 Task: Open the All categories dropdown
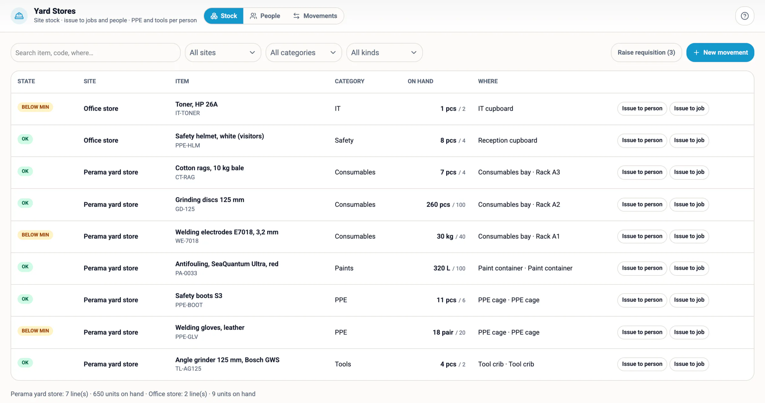click(303, 52)
